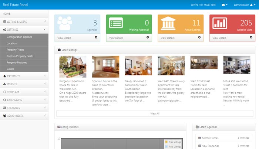
Task: Click the Free Listings legend color swatch
Action: [x=166, y=142]
